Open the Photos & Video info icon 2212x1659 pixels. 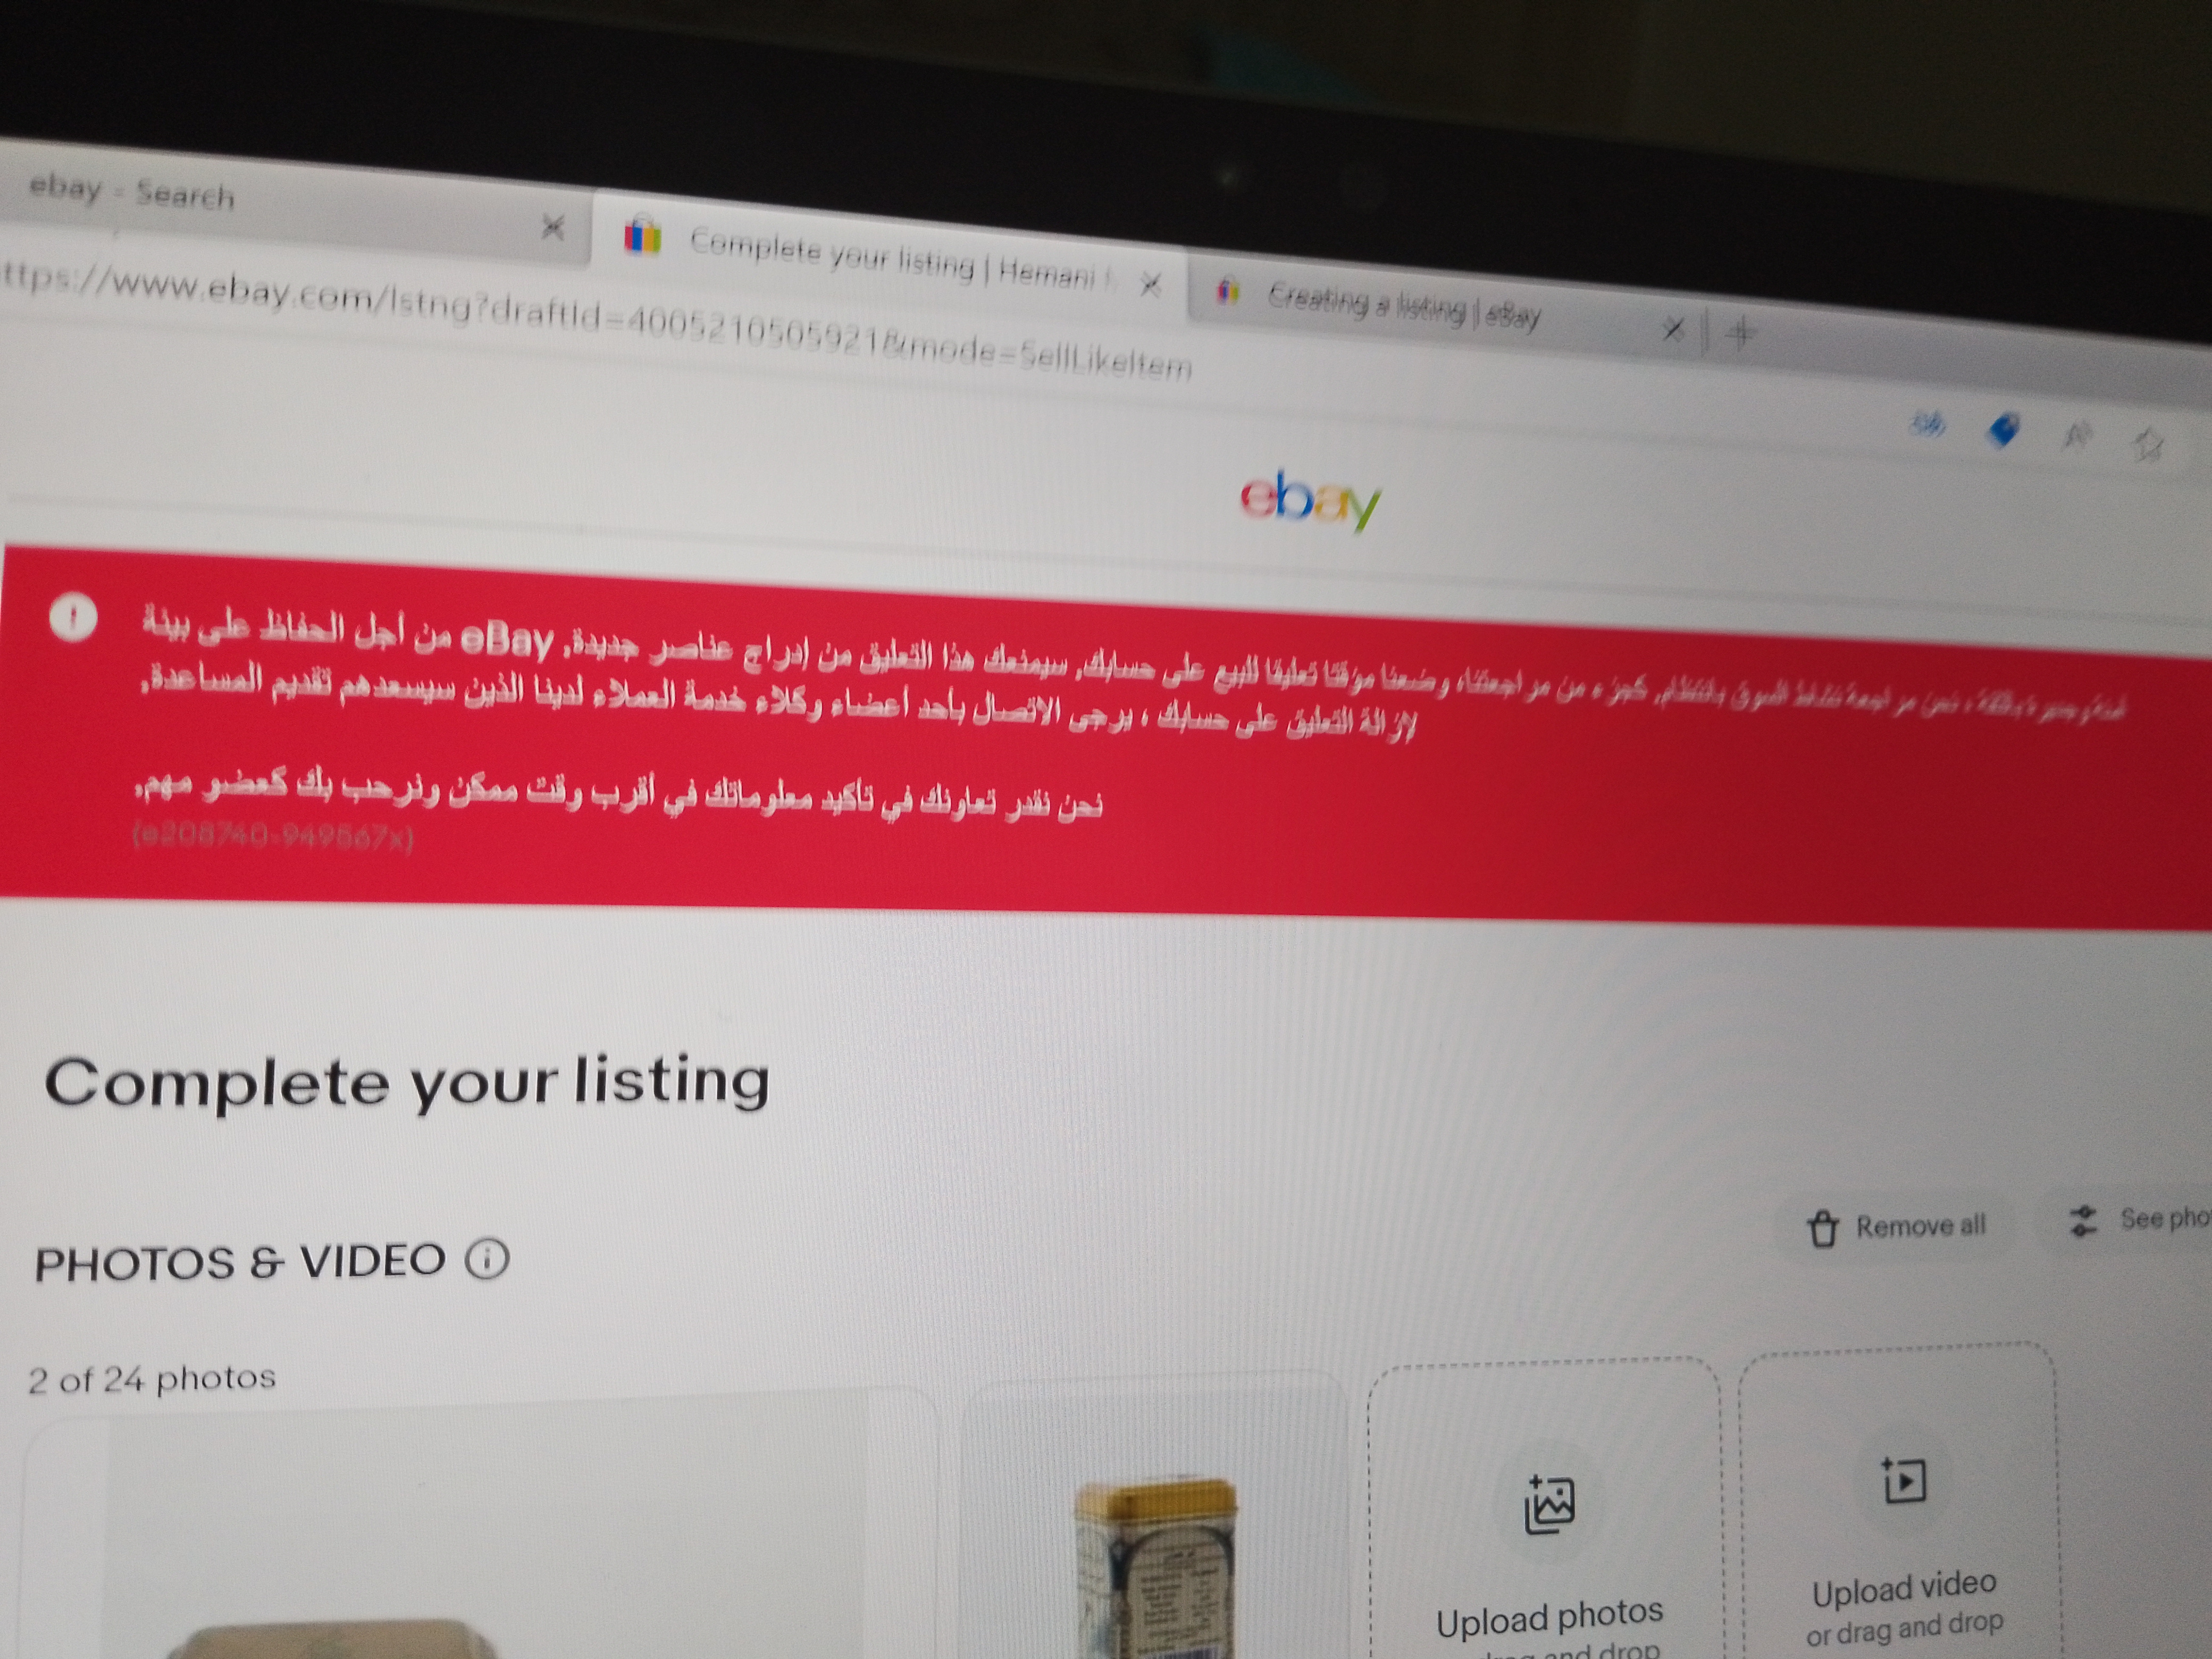click(487, 1258)
